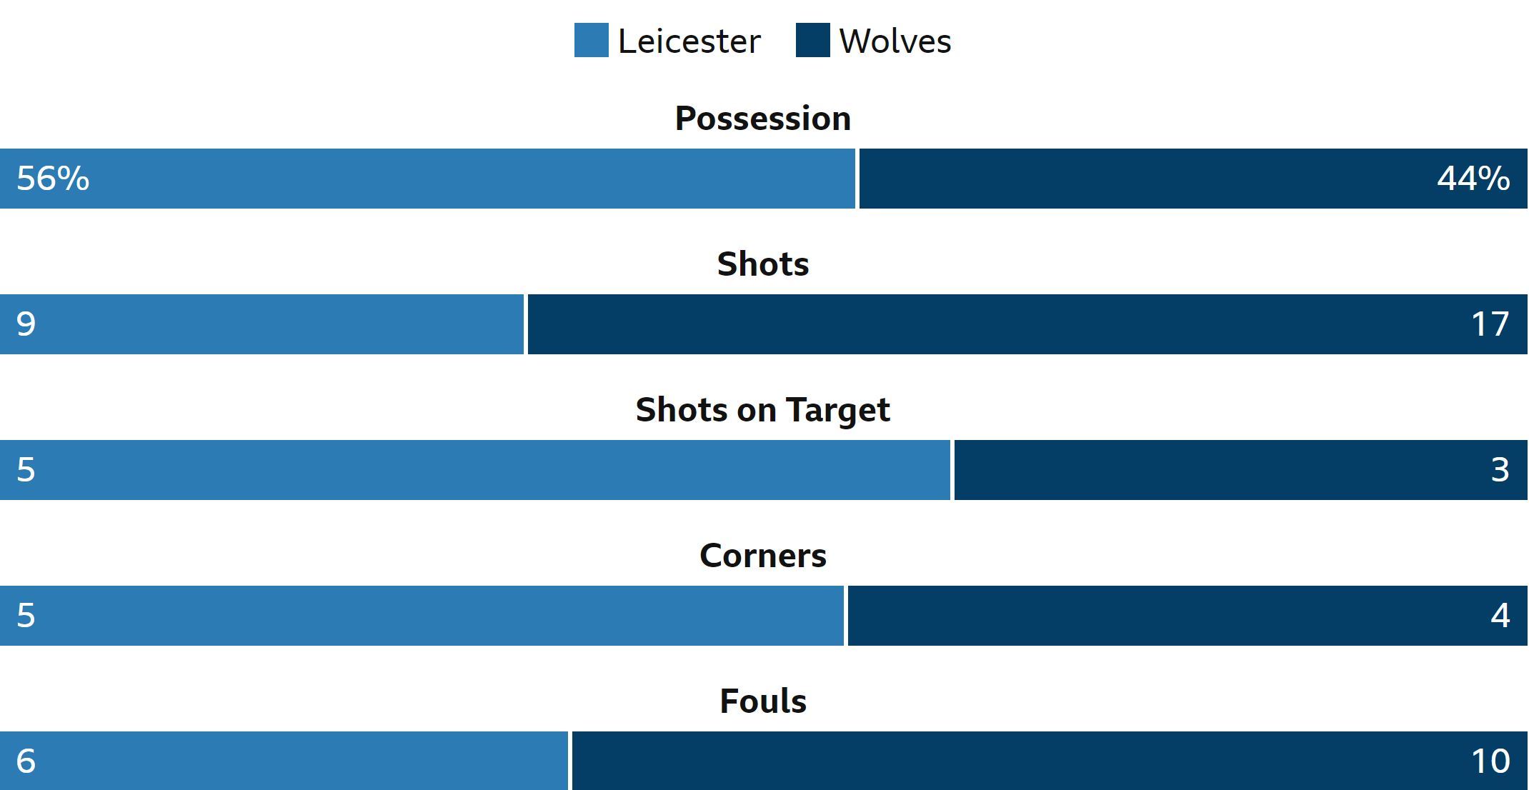Select Leicester's 9 shots bar
The image size is (1529, 790).
[262, 324]
